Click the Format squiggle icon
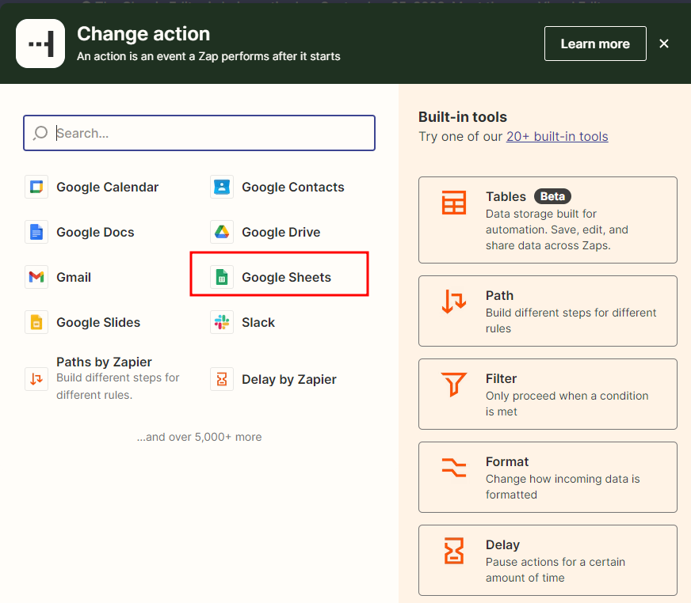Image resolution: width=691 pixels, height=603 pixels. [454, 468]
